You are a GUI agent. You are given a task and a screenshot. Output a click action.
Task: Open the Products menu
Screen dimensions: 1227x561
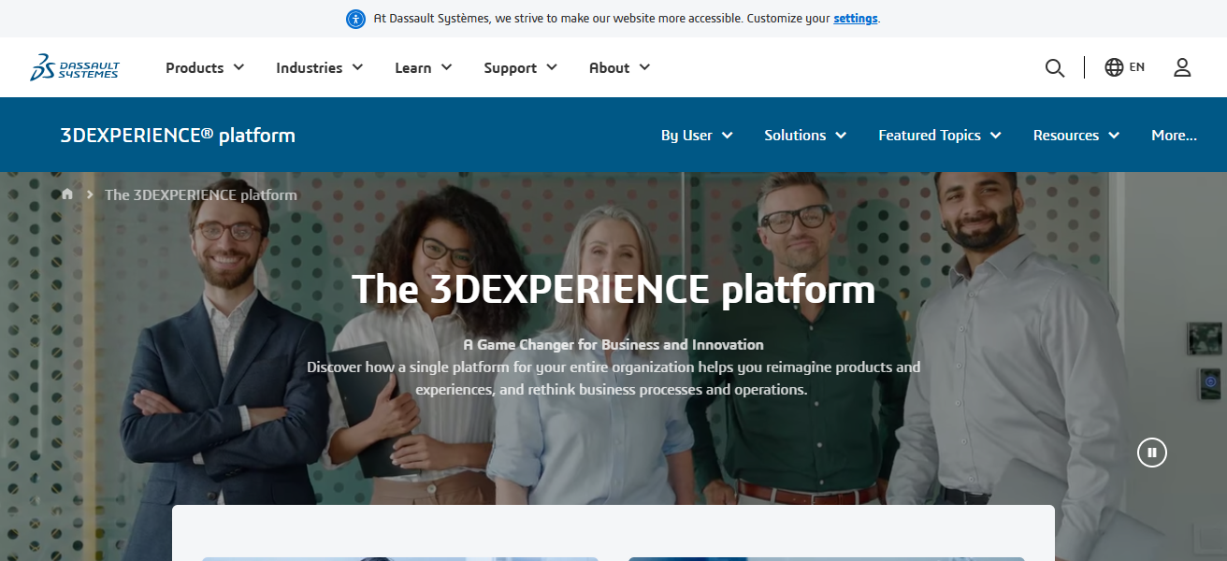click(204, 67)
